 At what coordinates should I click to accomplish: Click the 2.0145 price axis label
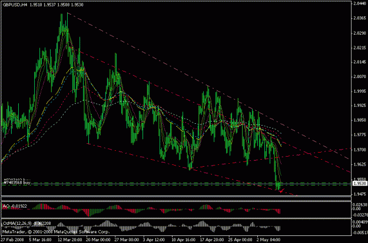360,62
